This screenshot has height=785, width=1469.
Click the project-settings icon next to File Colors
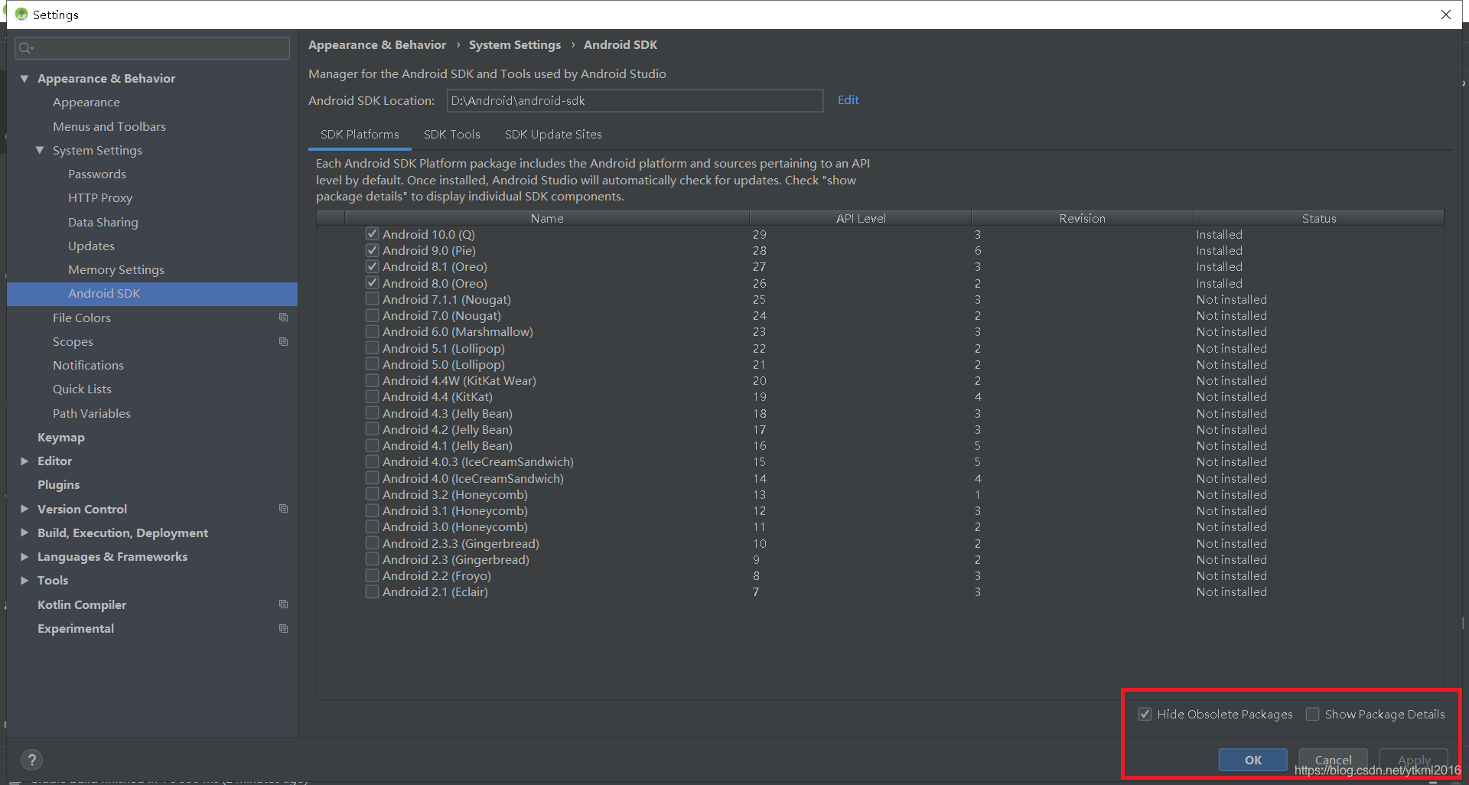284,317
